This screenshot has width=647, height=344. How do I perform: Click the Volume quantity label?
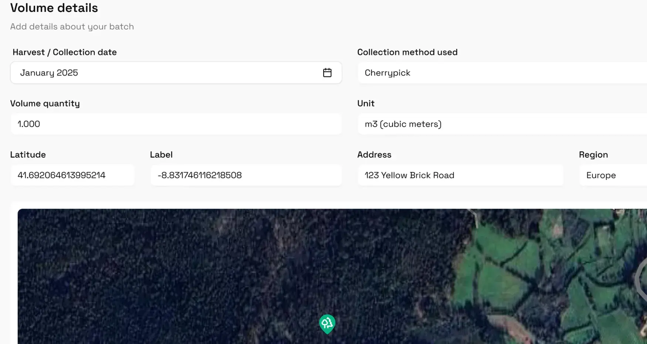coord(45,103)
